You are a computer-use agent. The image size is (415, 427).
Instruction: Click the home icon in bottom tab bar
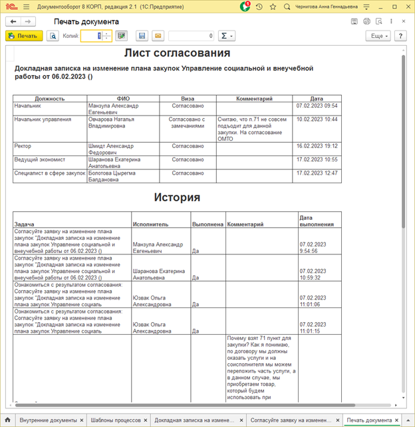point(7,420)
